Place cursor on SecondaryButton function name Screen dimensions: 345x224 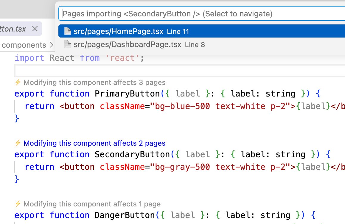click(x=132, y=155)
